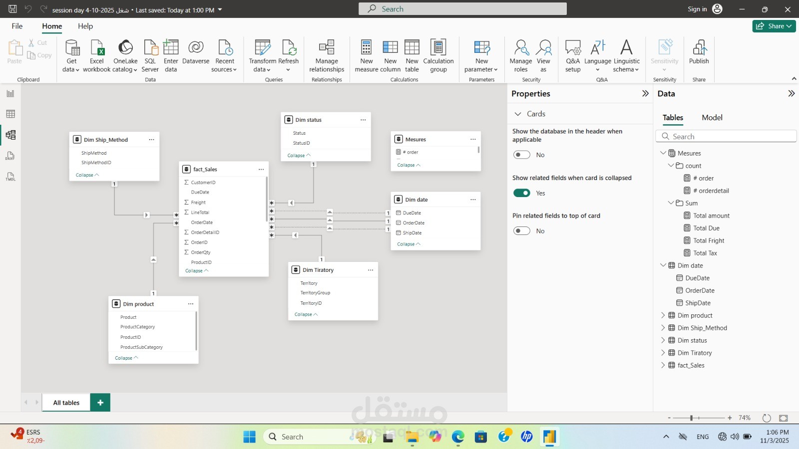The width and height of the screenshot is (799, 449).
Task: Collapse the Dim product card
Action: (x=126, y=358)
